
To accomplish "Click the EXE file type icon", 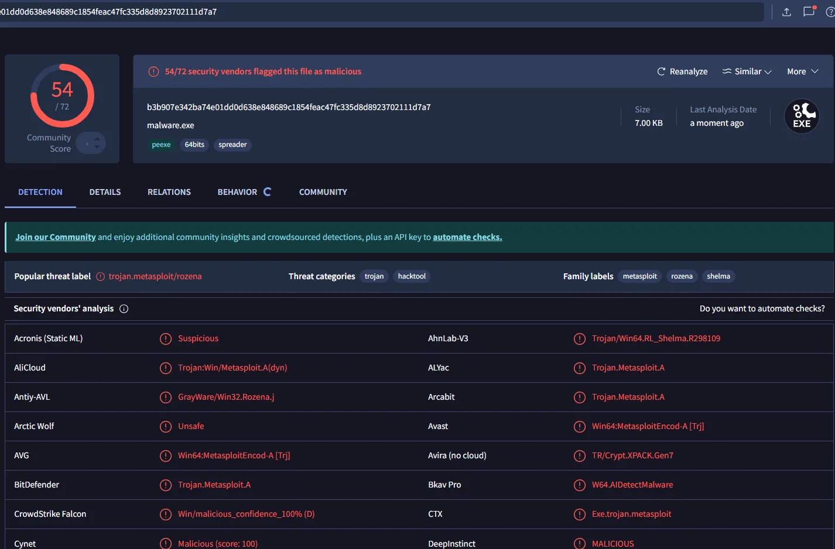I will (x=802, y=116).
